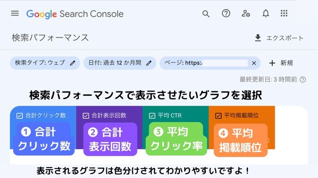Add a new filter with 新規

click(281, 63)
